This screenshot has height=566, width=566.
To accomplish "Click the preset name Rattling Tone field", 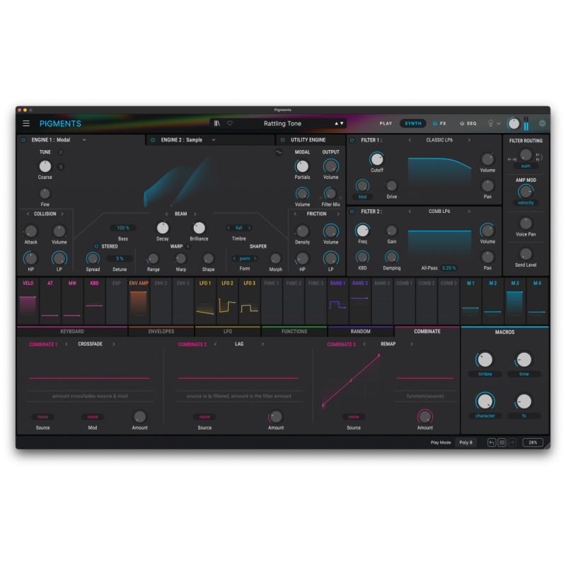I will pos(283,123).
